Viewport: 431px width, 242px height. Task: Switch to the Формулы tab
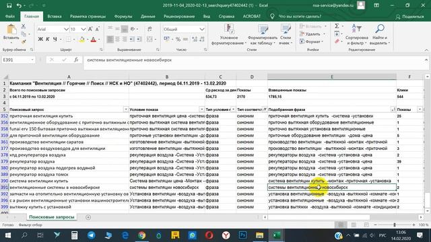pos(123,16)
